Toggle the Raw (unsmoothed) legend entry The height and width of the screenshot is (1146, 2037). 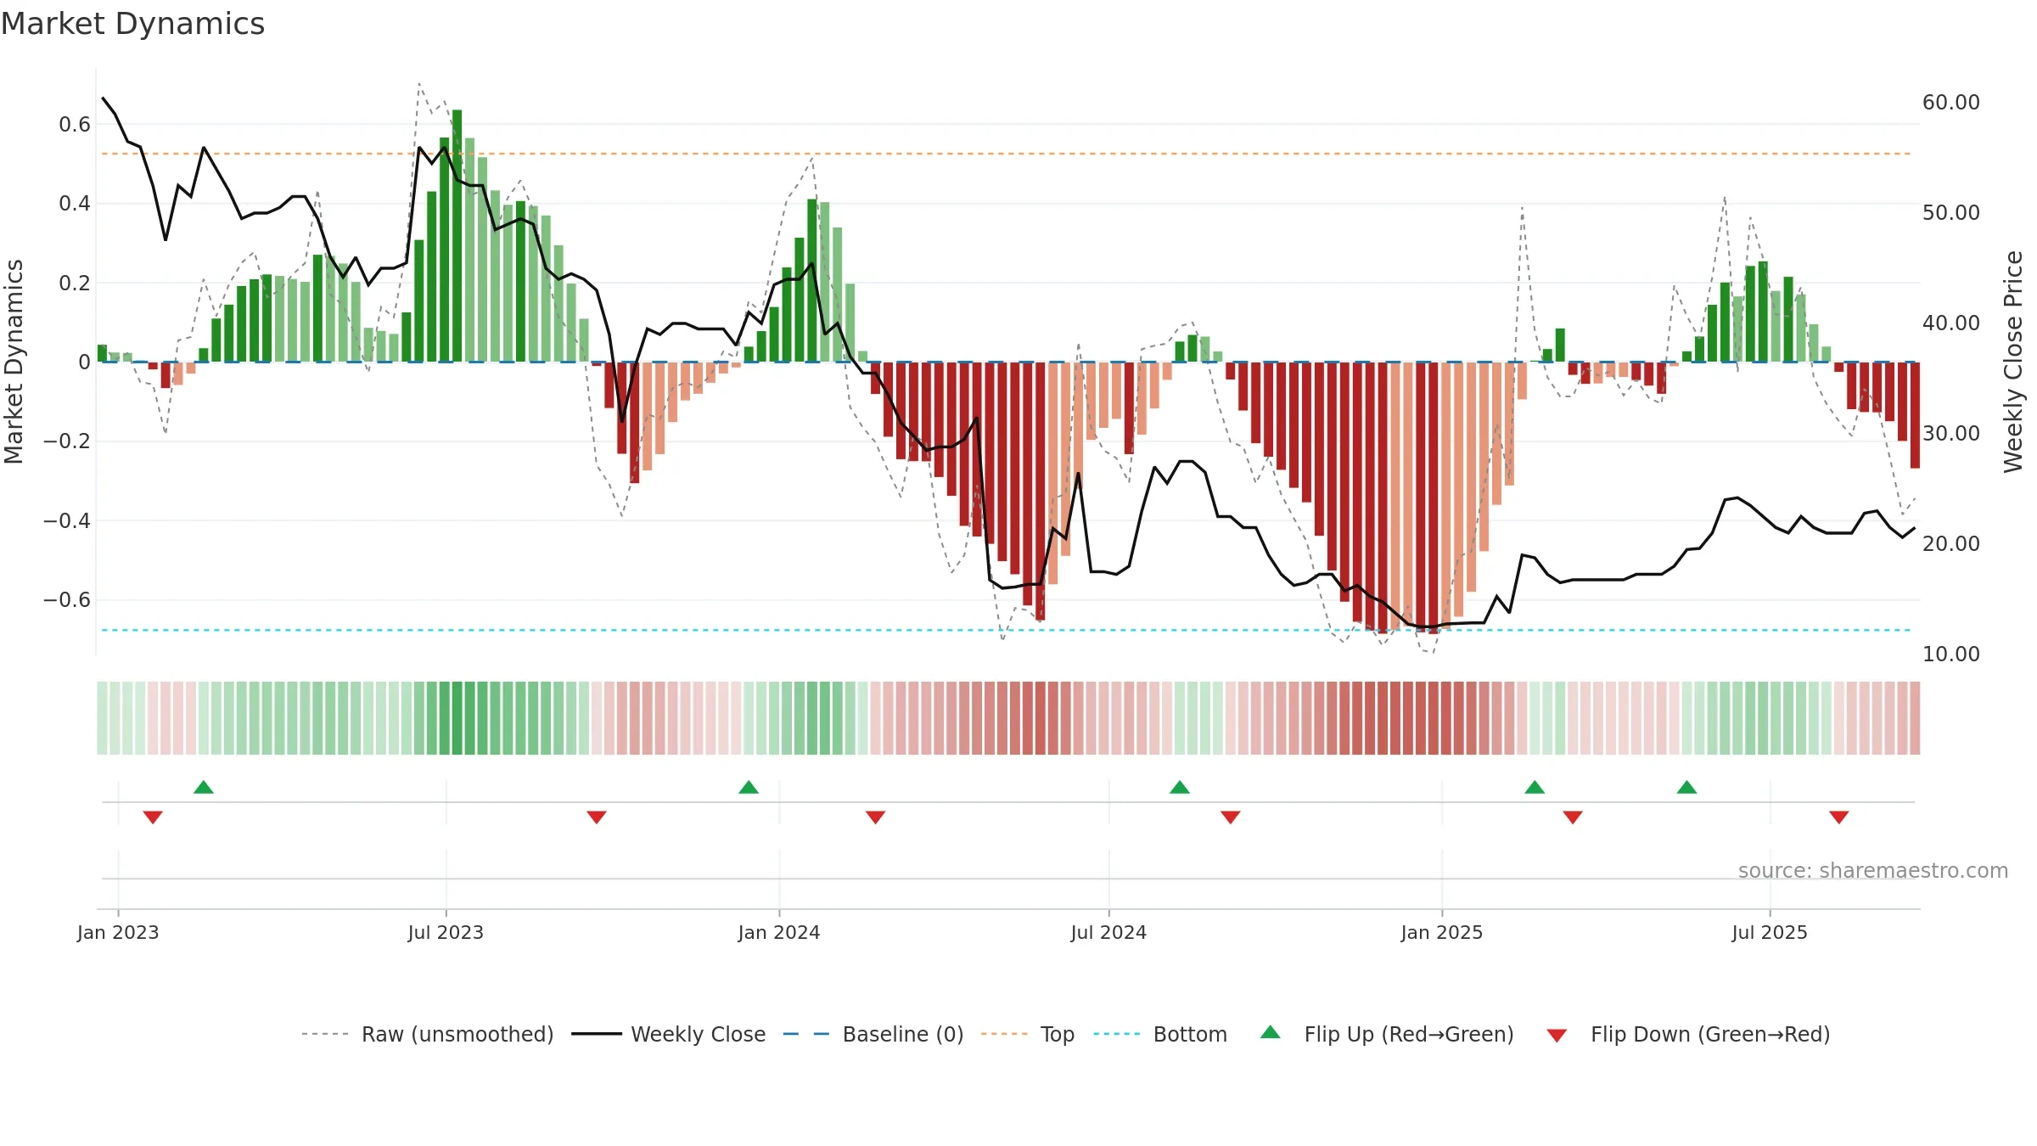point(427,1034)
